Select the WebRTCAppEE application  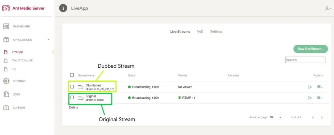[22, 60]
